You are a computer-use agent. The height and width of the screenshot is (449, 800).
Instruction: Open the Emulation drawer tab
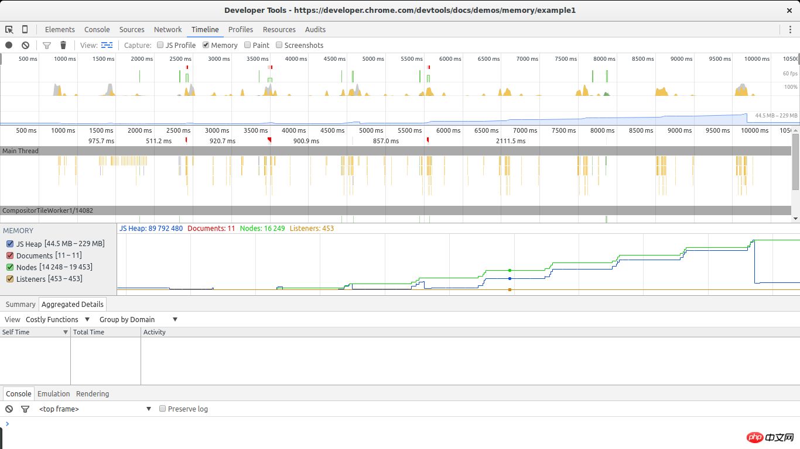(x=54, y=393)
